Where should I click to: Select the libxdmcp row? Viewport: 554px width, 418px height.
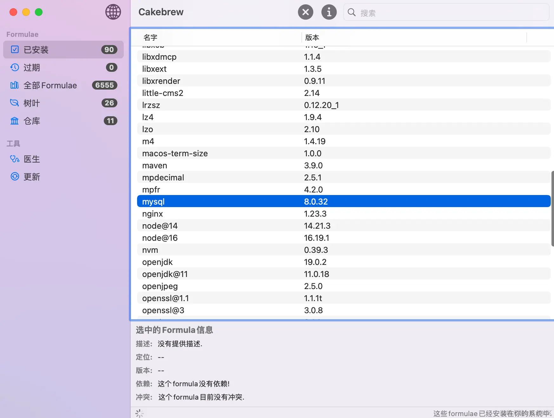tap(344, 57)
